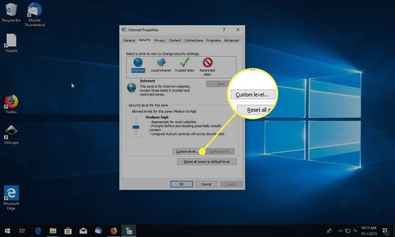Open the network status tray icon
The width and height of the screenshot is (395, 237).
pyautogui.click(x=348, y=231)
